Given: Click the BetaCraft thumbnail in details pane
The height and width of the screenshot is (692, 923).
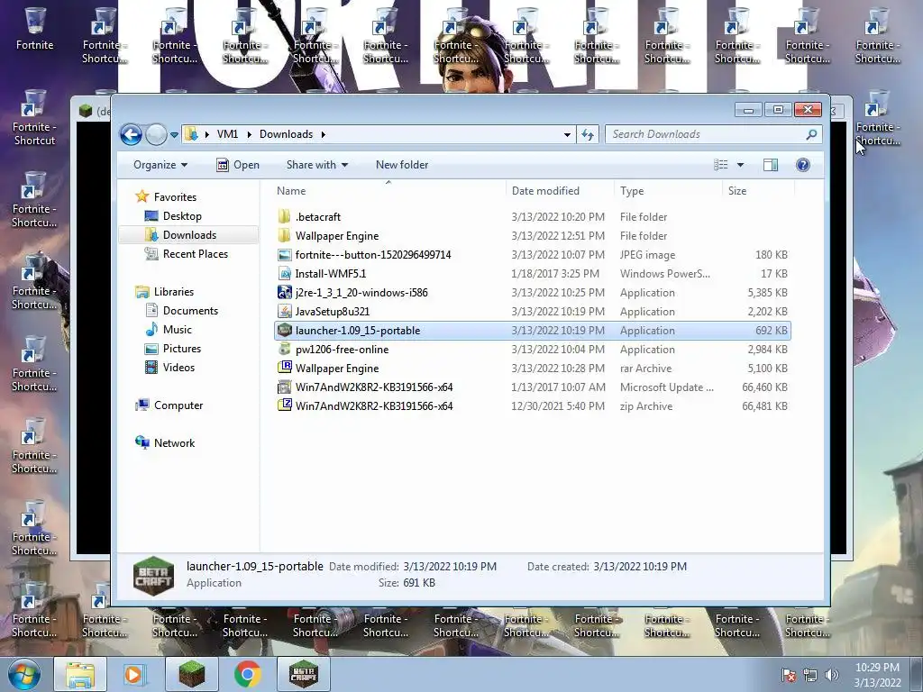Looking at the screenshot, I should click(x=153, y=576).
